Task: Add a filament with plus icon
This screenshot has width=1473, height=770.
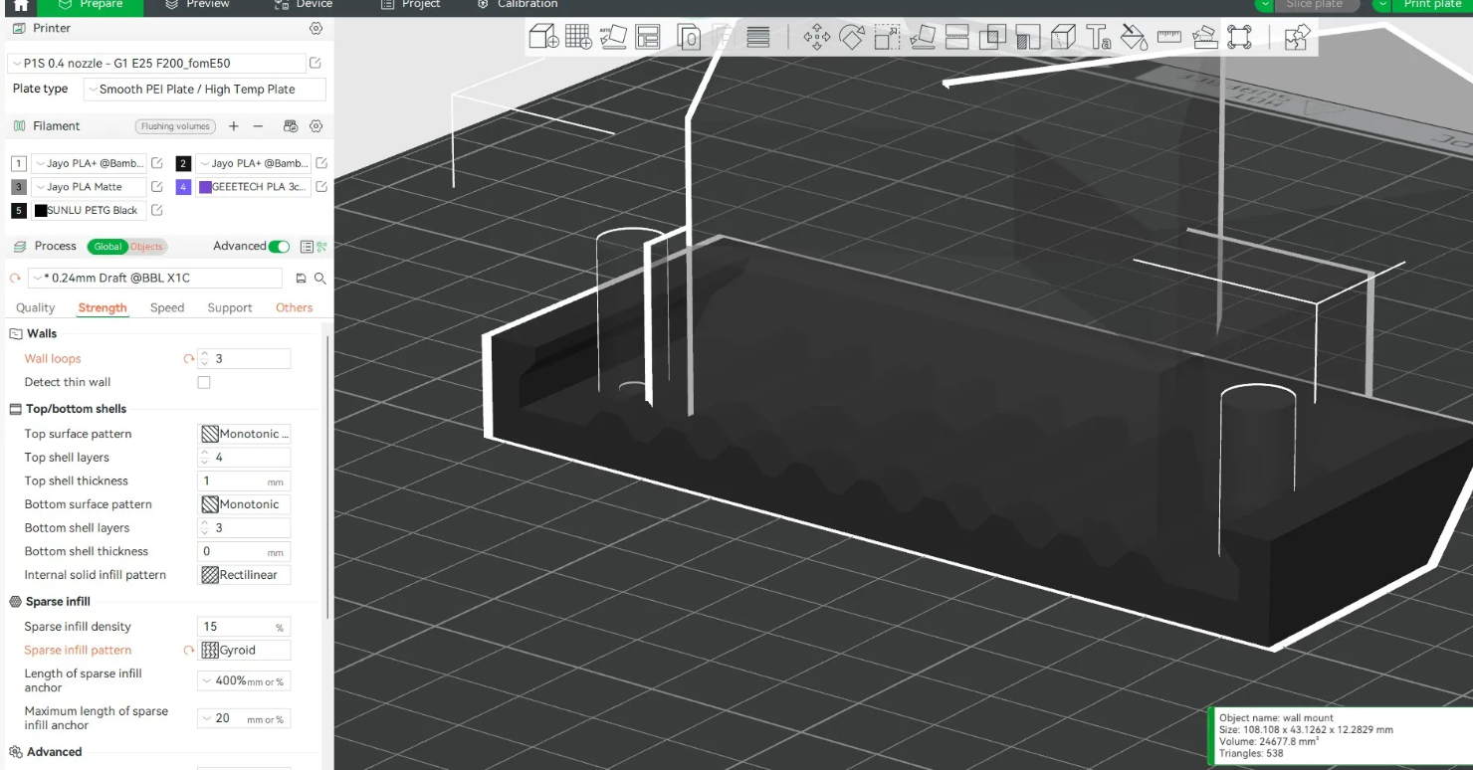Action: click(234, 126)
